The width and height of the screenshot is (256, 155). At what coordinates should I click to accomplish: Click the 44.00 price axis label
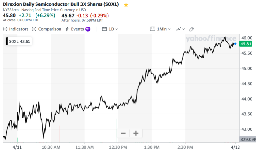coord(247,99)
